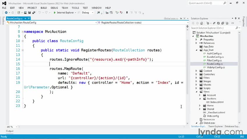Click the editor split bar handle
Screen dimensions: 247x139
point(188,26)
